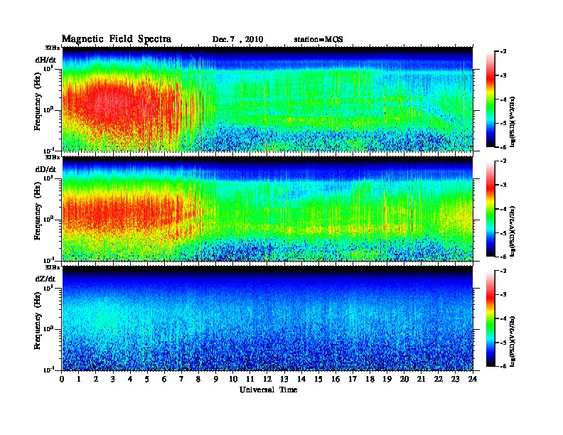
Task: Click hour tick label "6" on time axis
Action: 164,379
